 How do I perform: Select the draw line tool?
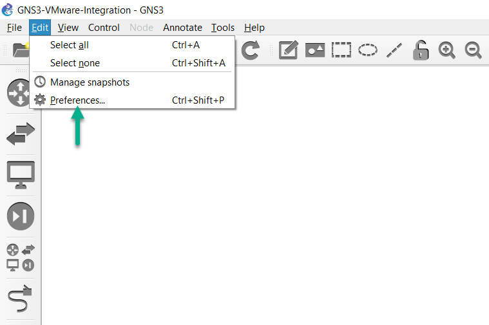(394, 50)
